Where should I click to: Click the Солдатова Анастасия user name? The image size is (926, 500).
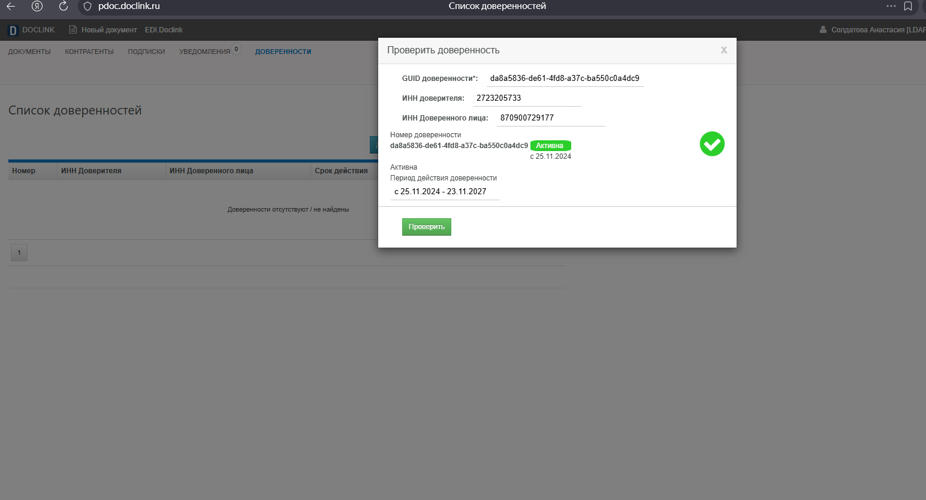coord(879,30)
